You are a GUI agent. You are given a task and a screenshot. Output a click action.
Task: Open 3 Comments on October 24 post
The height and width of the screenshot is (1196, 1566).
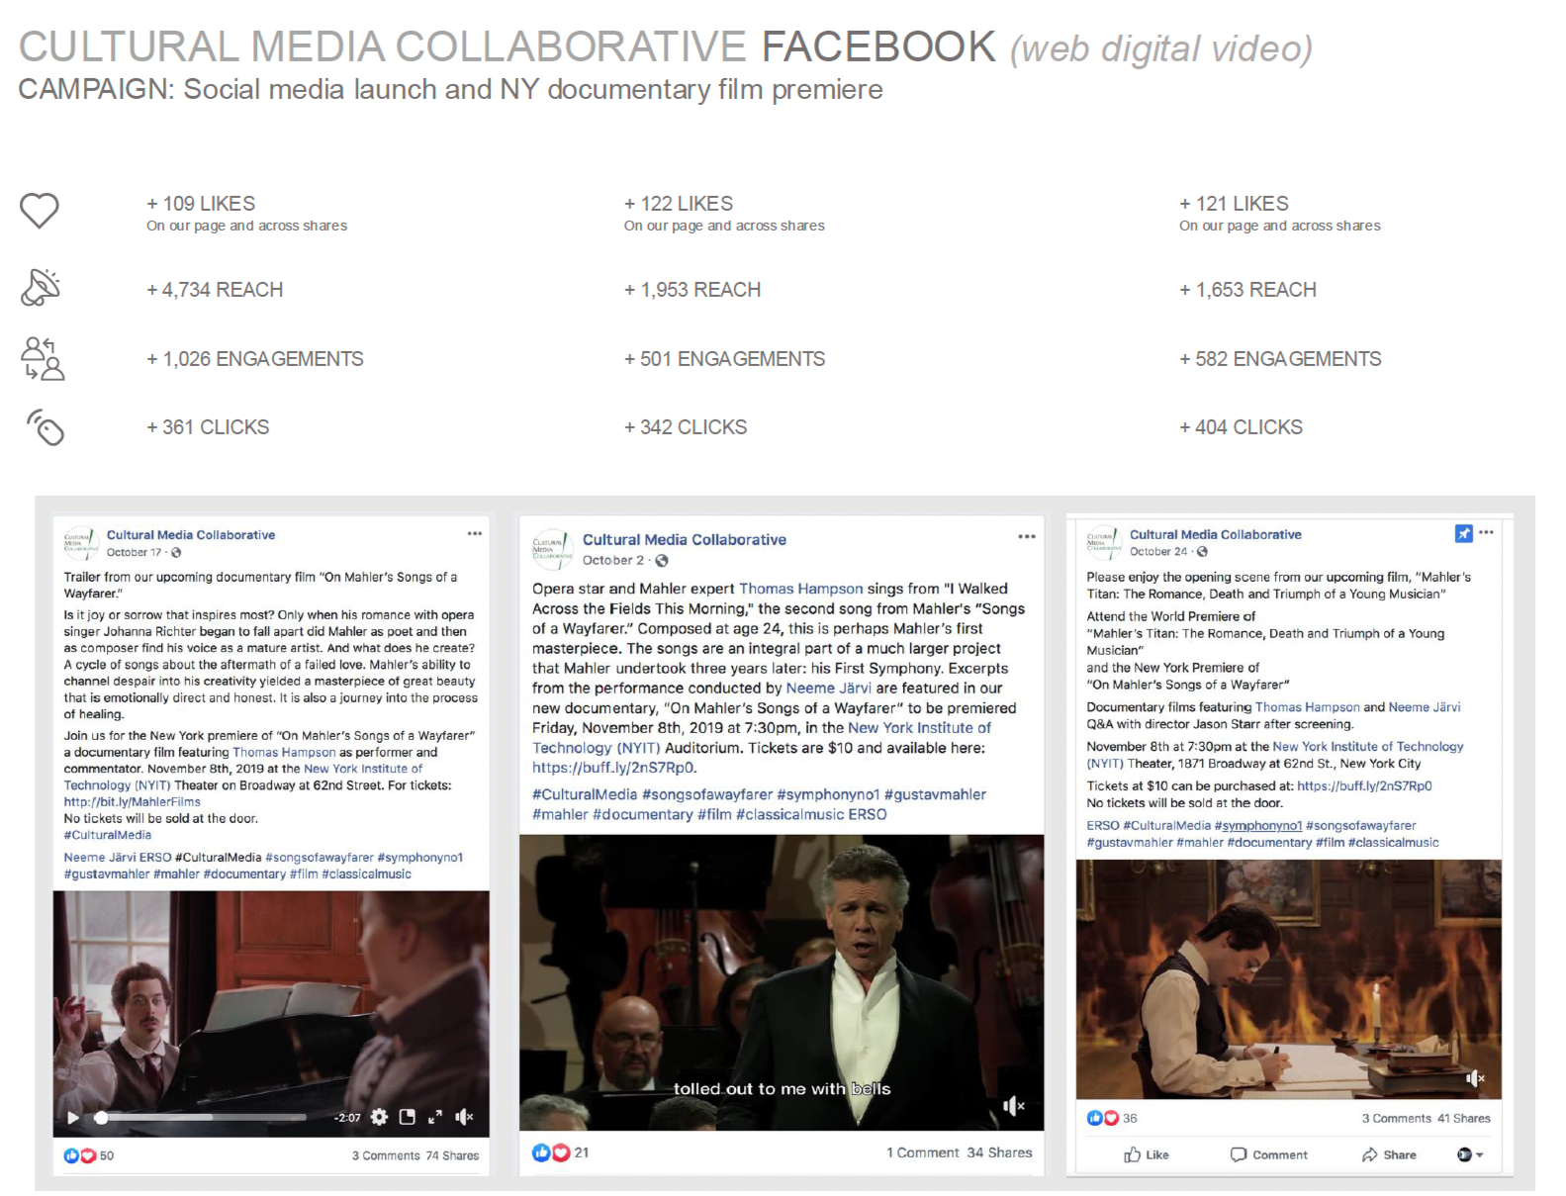coord(1396,1118)
